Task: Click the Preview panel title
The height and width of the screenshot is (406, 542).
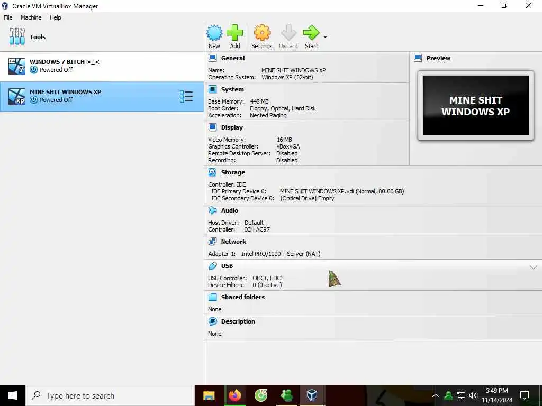Action: pos(438,58)
